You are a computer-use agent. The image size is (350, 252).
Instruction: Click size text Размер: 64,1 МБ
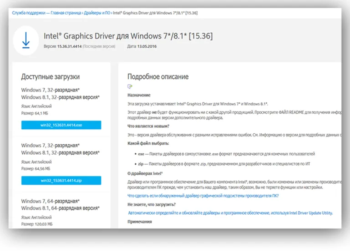[35, 113]
